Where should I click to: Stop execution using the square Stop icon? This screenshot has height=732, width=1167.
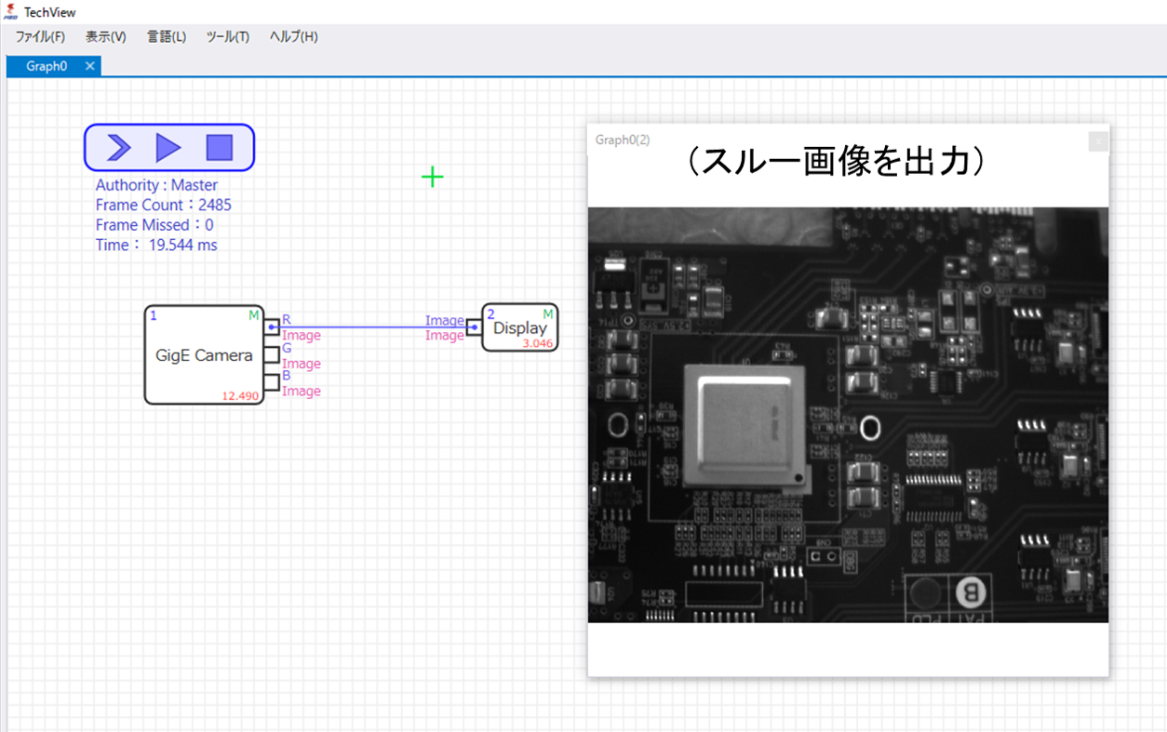click(218, 147)
